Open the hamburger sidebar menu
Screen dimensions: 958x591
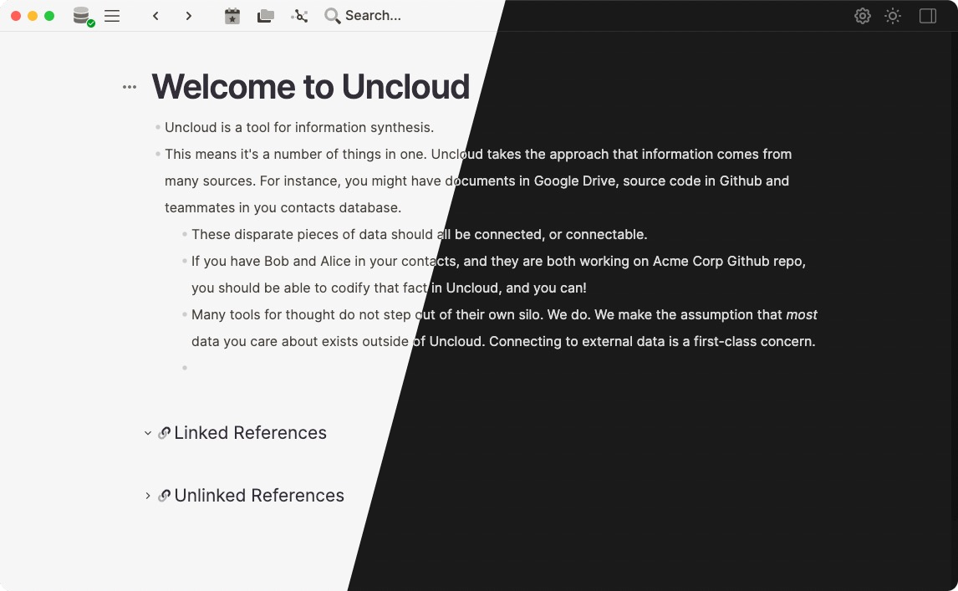tap(112, 16)
